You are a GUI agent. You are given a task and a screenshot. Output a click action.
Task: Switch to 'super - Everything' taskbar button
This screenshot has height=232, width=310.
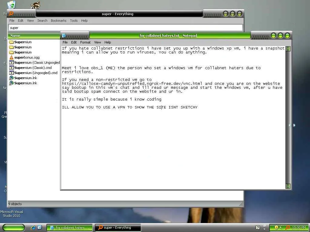pos(118,228)
